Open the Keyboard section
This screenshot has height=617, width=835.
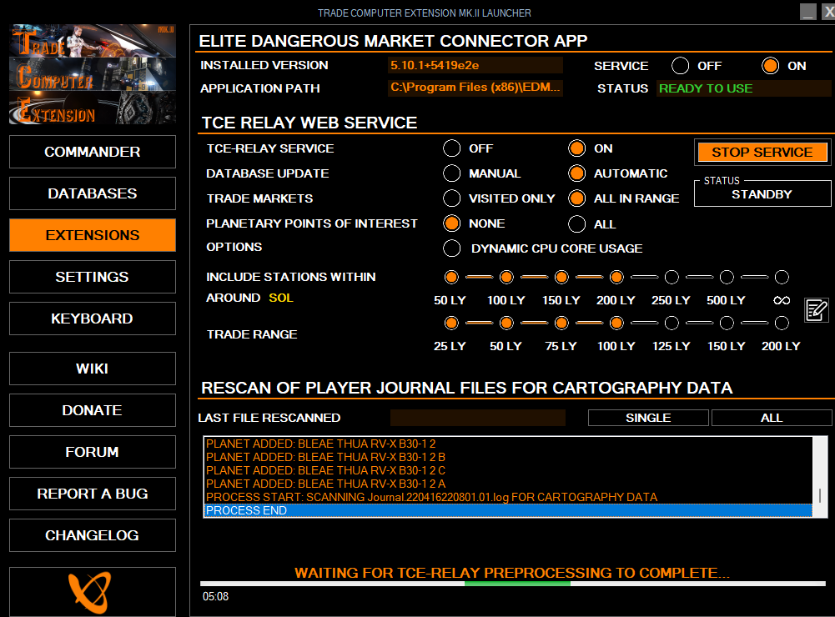(93, 319)
